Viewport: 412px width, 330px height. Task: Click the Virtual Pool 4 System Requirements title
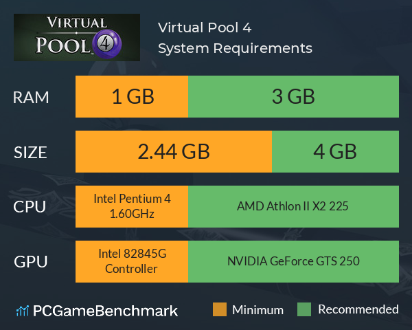click(235, 38)
